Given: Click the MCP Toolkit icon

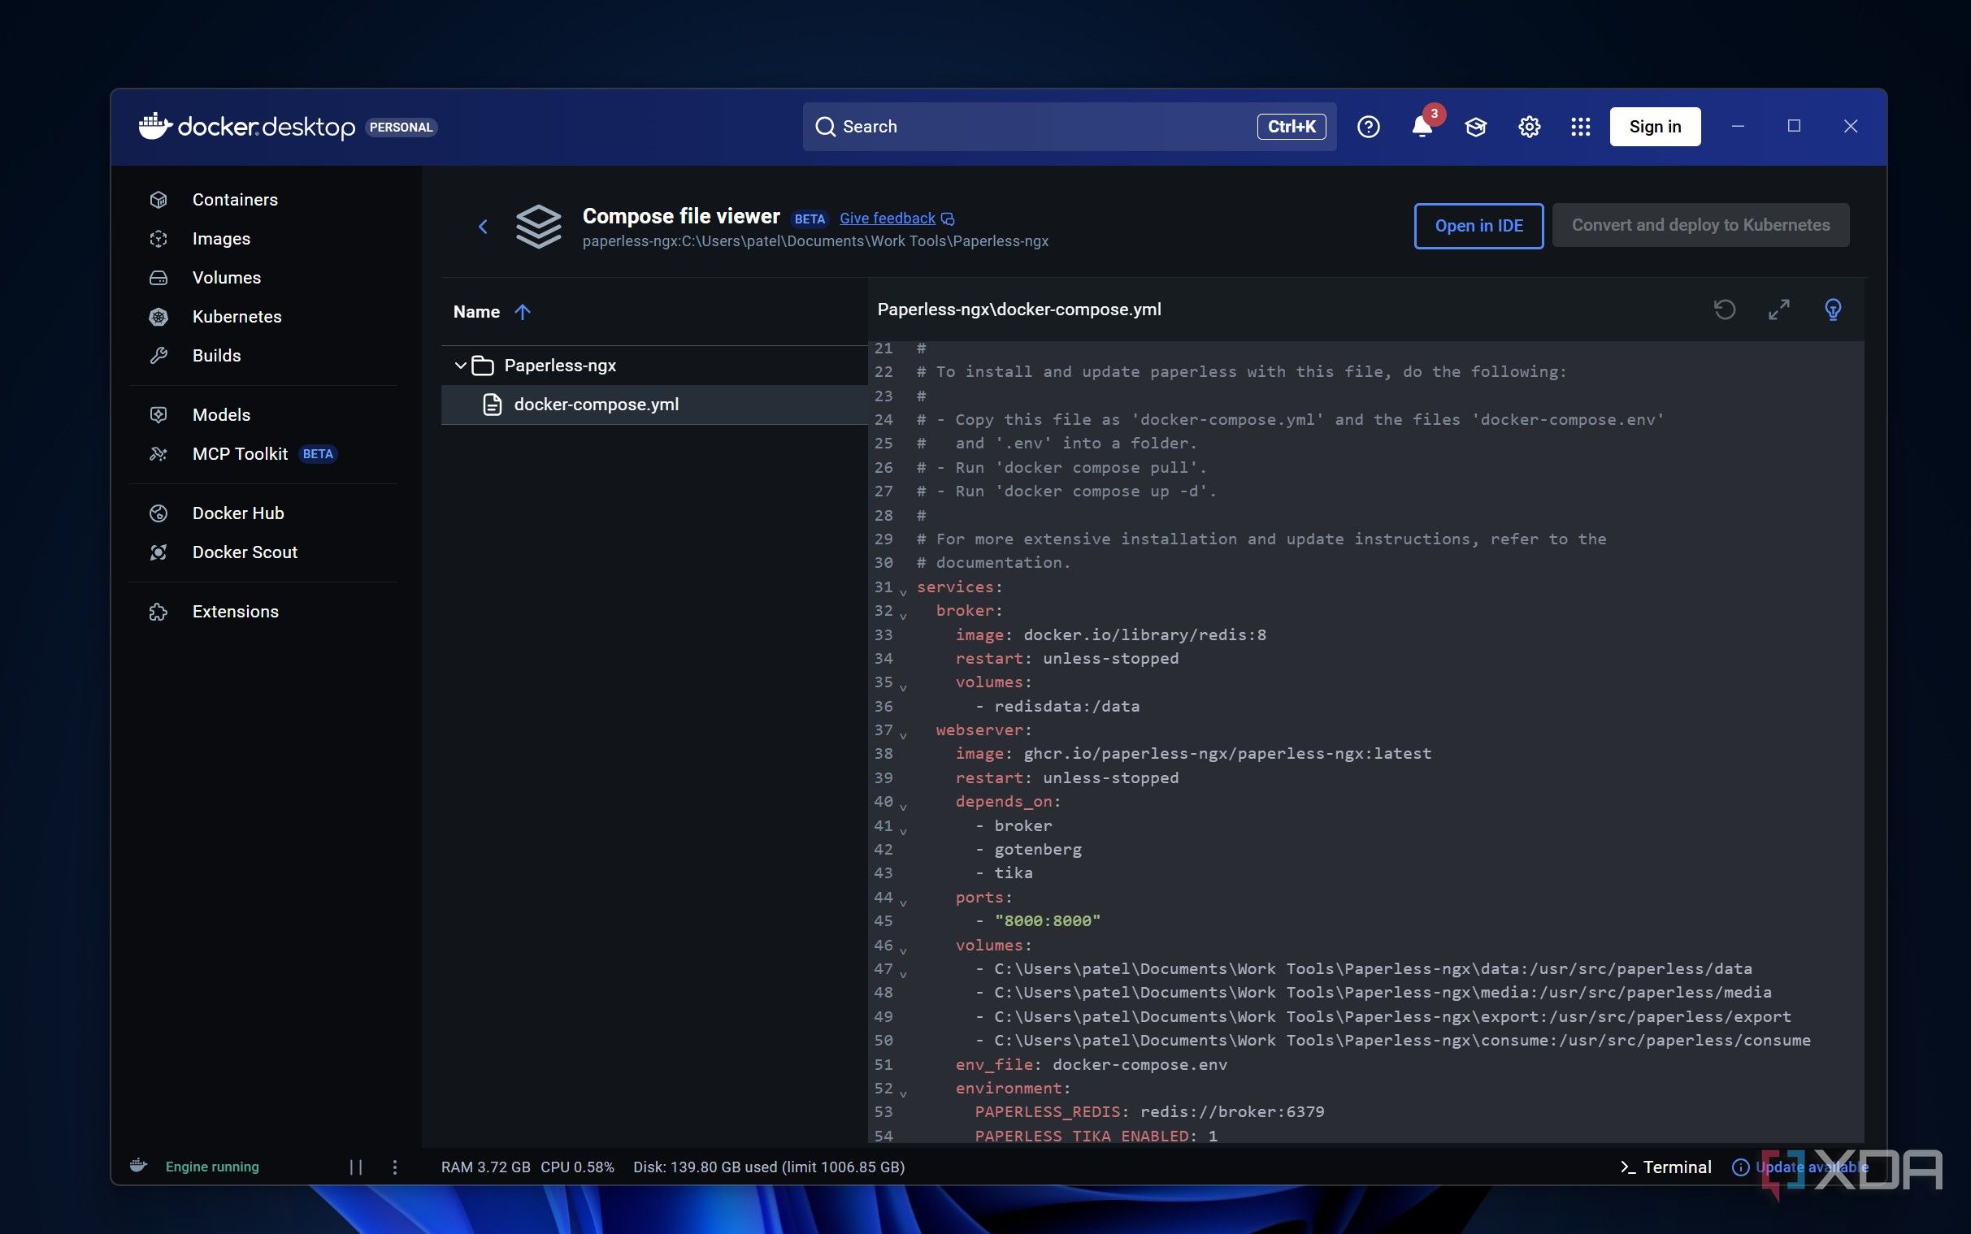Looking at the screenshot, I should [x=158, y=454].
